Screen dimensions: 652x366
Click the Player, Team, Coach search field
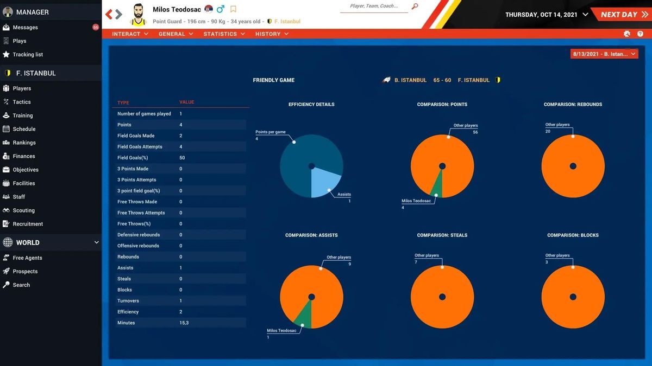[374, 7]
